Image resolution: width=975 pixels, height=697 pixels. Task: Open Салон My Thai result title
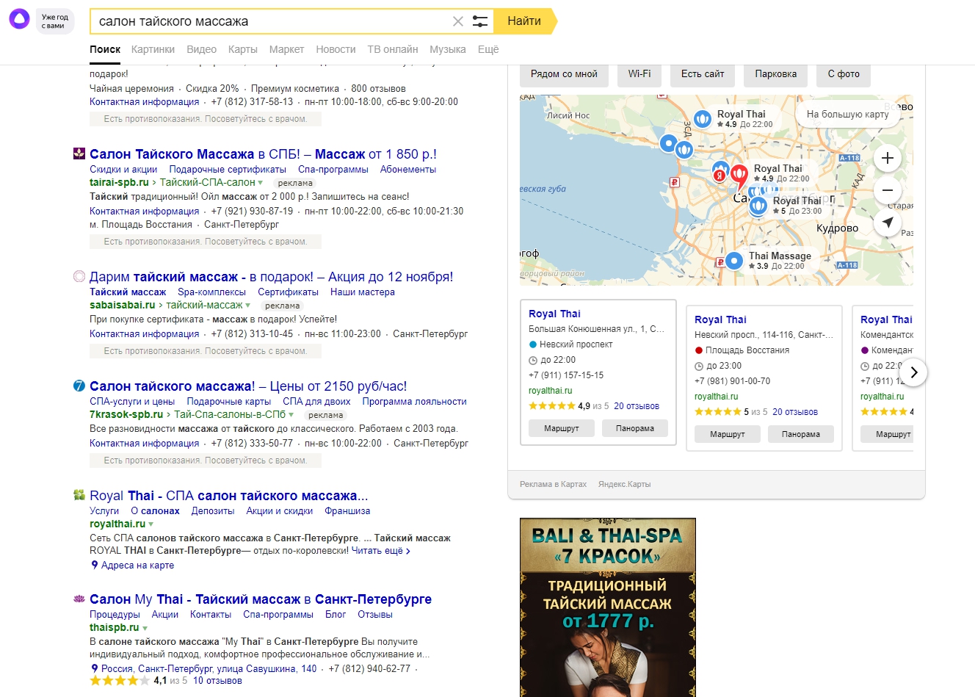click(261, 599)
